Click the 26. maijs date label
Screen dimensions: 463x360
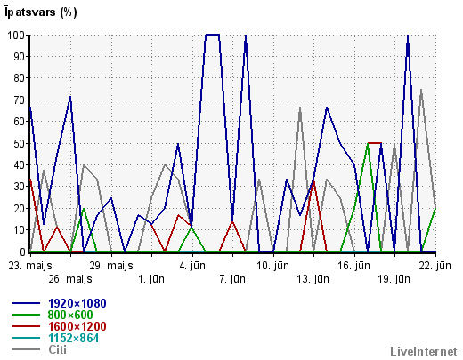pyautogui.click(x=70, y=279)
